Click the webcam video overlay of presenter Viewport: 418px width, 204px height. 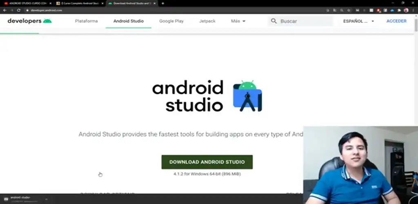pos(360,165)
